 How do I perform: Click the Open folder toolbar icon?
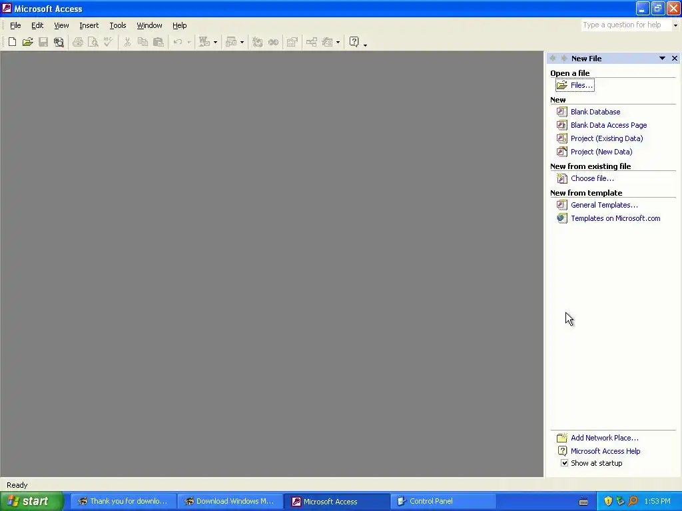[28, 42]
